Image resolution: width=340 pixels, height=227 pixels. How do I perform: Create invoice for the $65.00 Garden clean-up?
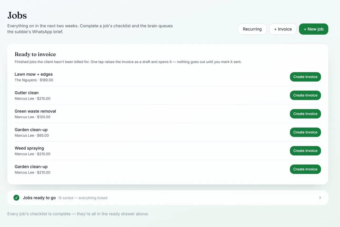pyautogui.click(x=305, y=132)
